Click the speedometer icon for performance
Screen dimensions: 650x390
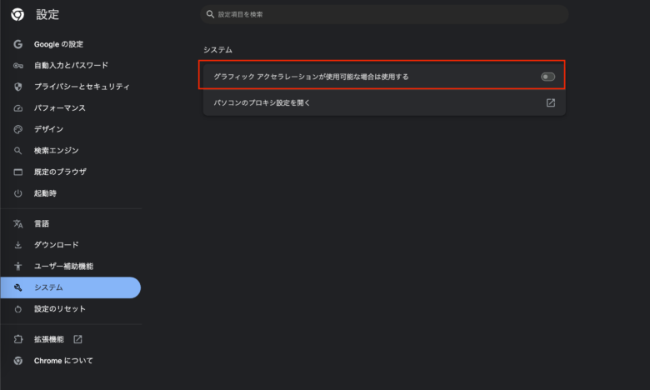click(17, 108)
